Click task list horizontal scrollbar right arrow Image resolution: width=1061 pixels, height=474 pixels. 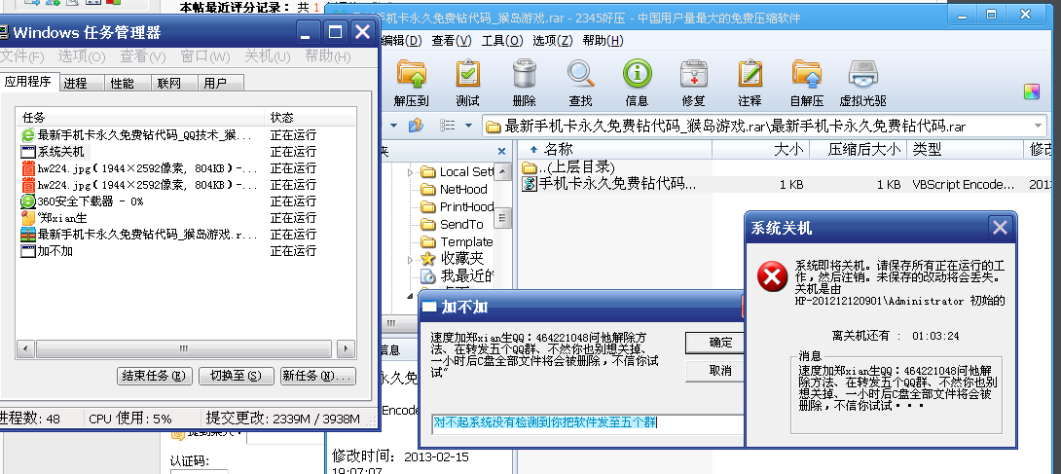click(x=347, y=348)
